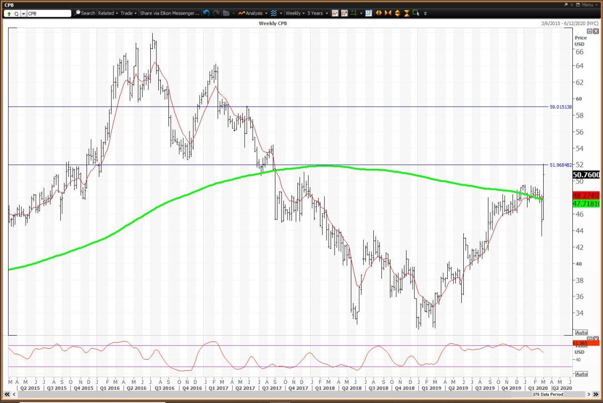Expand the 5 Years range dropdown
Viewport: 603px width, 403px height.
(318, 13)
